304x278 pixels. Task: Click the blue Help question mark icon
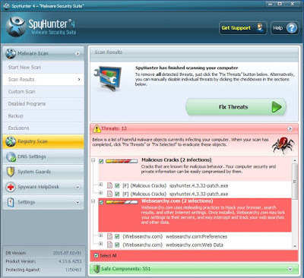coord(291,28)
